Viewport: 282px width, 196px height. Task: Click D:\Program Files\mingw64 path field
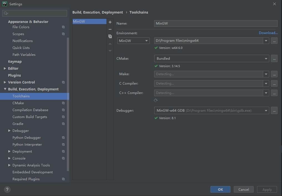[209, 41]
